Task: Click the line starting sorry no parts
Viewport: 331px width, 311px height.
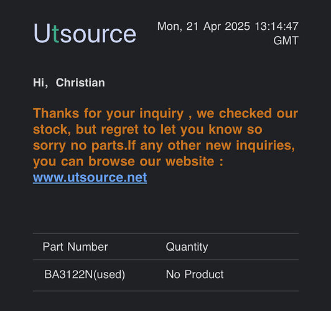Action: click(x=164, y=146)
